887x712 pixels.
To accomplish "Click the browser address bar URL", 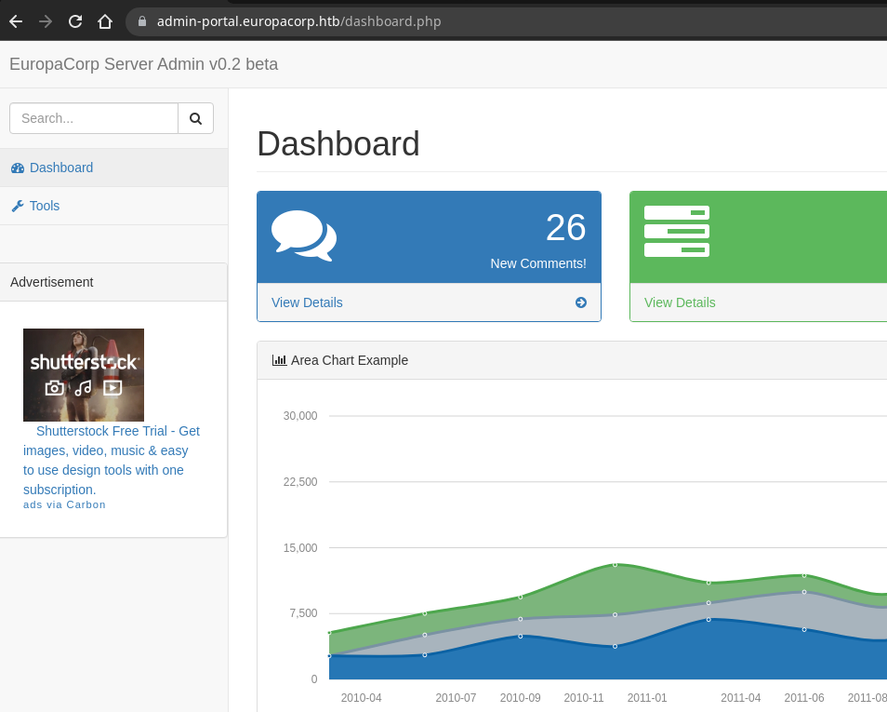I will (298, 20).
